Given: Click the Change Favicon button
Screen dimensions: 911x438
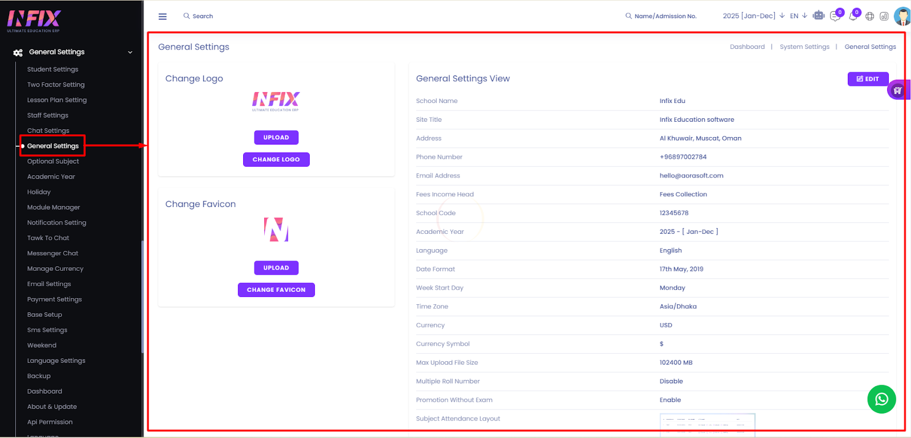Looking at the screenshot, I should click(x=276, y=290).
